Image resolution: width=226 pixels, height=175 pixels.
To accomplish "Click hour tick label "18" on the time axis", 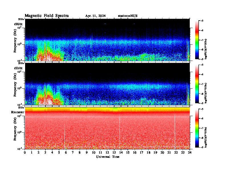I will [x=148, y=152].
